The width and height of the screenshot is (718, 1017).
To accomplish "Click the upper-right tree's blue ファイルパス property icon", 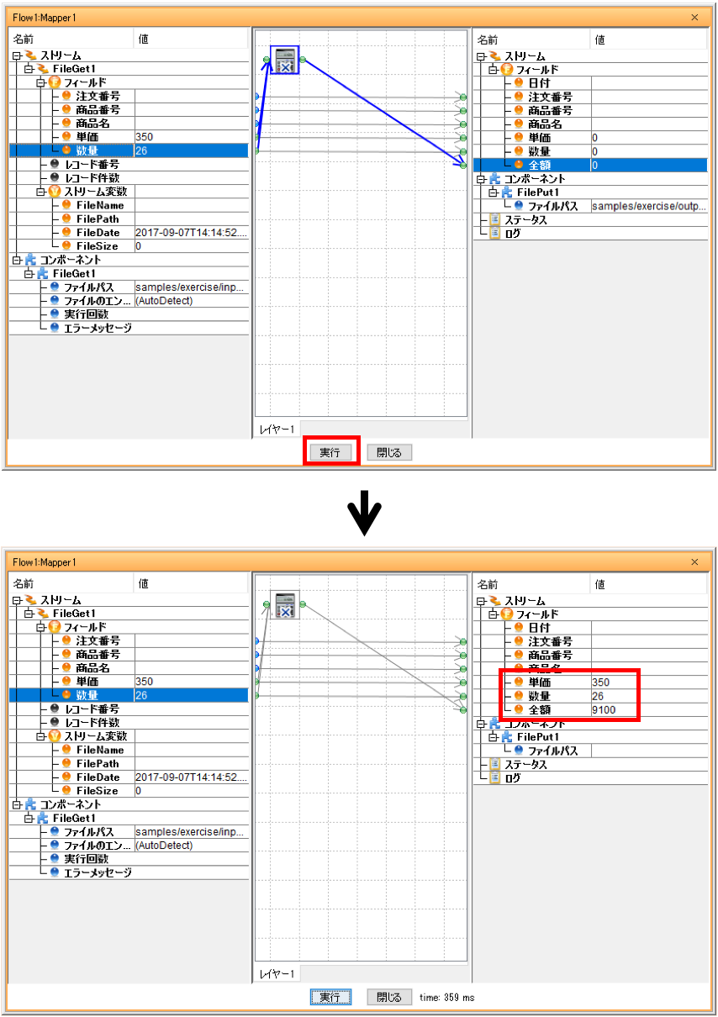I will tap(519, 206).
